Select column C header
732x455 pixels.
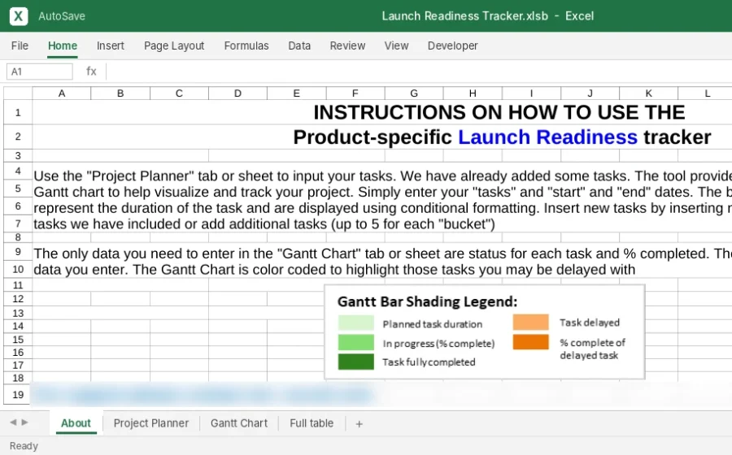coord(179,93)
